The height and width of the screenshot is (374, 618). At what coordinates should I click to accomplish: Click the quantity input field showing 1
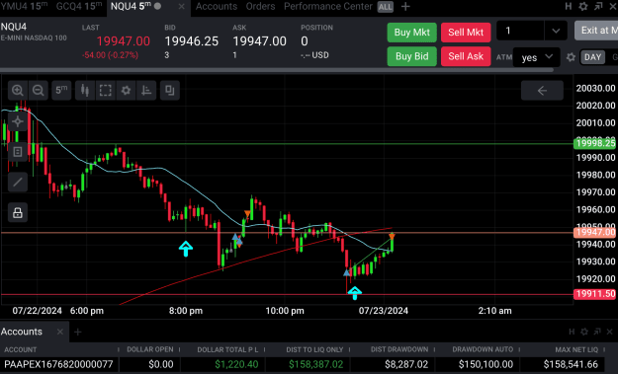pyautogui.click(x=520, y=31)
